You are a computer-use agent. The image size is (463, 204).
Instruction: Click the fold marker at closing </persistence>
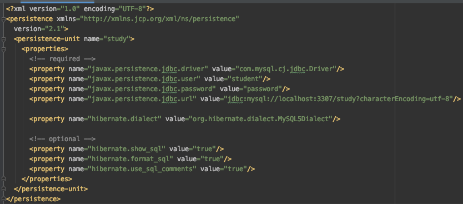tap(3, 198)
